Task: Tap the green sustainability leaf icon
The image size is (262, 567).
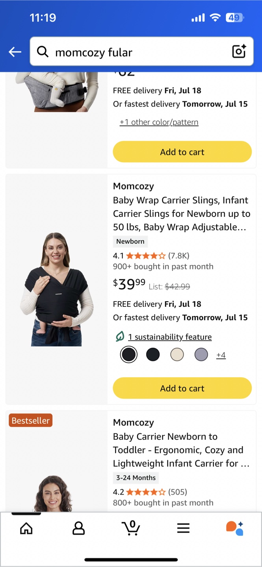Action: click(120, 337)
